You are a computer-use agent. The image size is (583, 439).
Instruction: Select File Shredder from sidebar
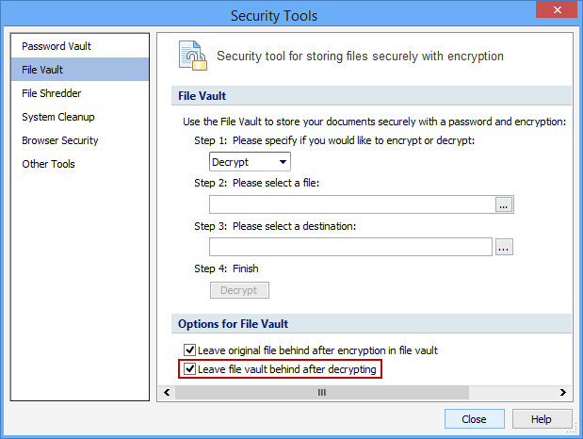point(54,93)
